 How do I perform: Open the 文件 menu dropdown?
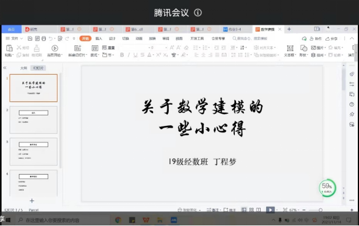click(14, 38)
